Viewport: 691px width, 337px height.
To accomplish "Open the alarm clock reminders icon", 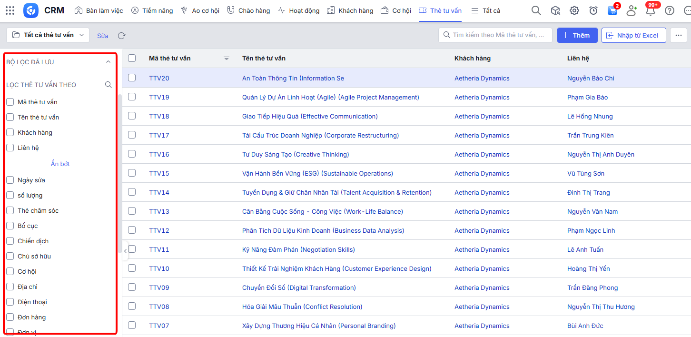I will point(593,10).
